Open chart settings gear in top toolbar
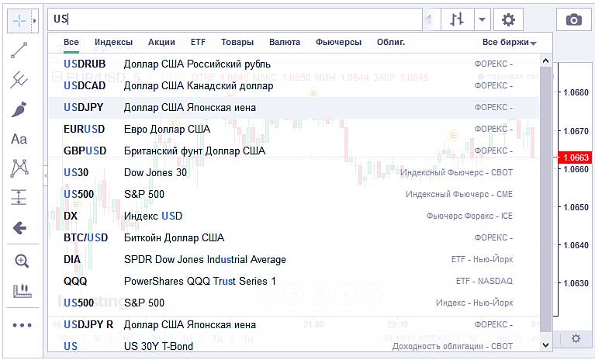Viewport: 595px width, 360px height. (x=508, y=20)
